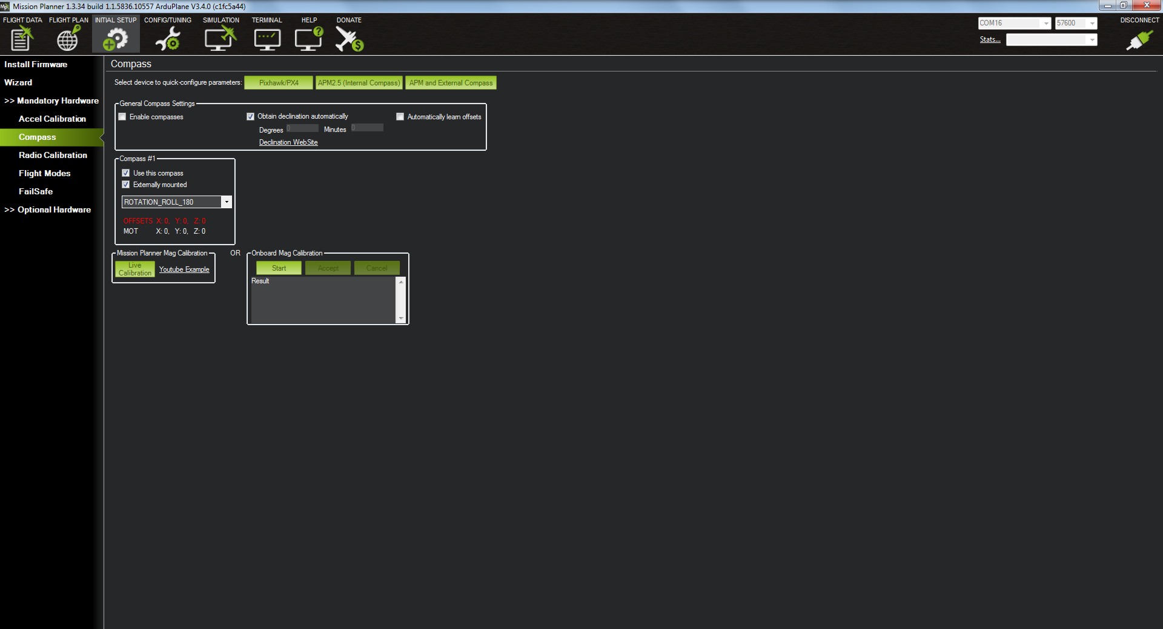Open Accel Calibration in the sidebar

point(52,119)
